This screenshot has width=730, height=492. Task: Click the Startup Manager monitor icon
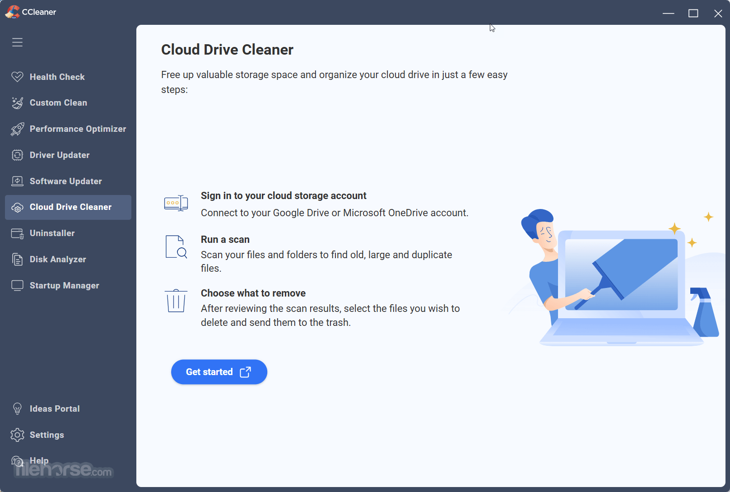point(17,286)
